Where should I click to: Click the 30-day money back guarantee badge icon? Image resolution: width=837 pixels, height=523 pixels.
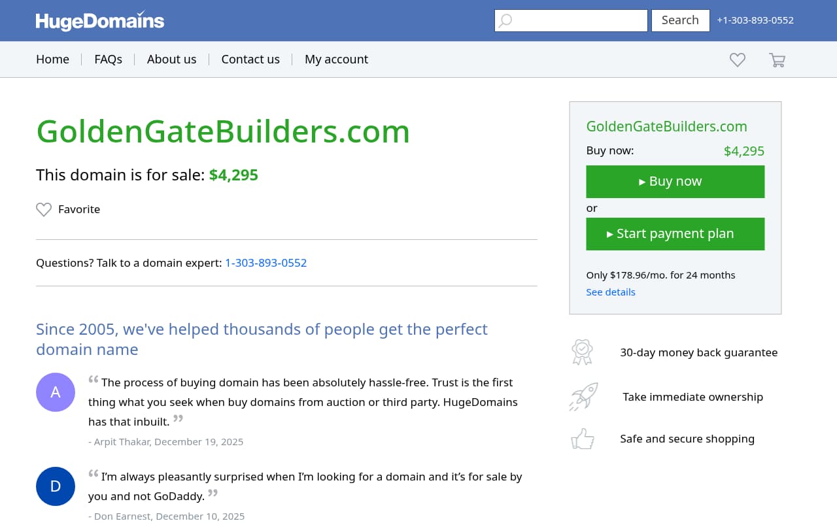click(582, 352)
